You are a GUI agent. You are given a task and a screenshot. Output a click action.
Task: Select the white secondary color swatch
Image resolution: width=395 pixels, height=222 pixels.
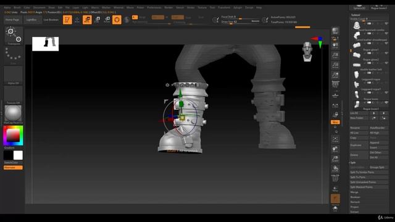coord(18,155)
